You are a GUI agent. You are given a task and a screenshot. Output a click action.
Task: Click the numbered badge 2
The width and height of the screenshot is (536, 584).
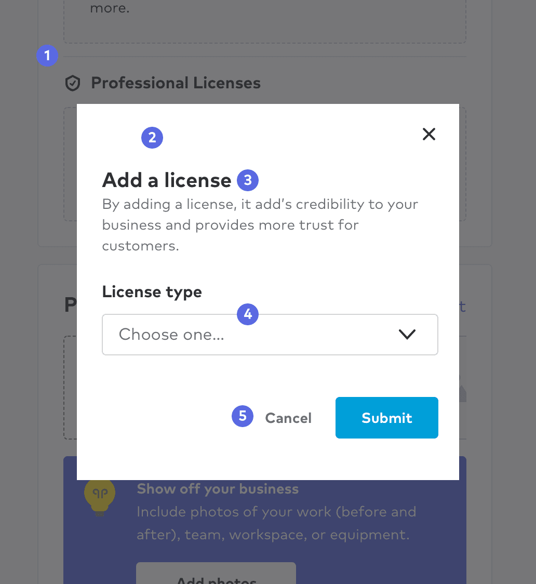[152, 138]
